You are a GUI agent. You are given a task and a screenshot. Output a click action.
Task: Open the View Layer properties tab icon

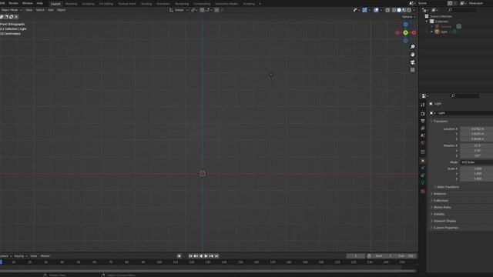click(x=423, y=128)
